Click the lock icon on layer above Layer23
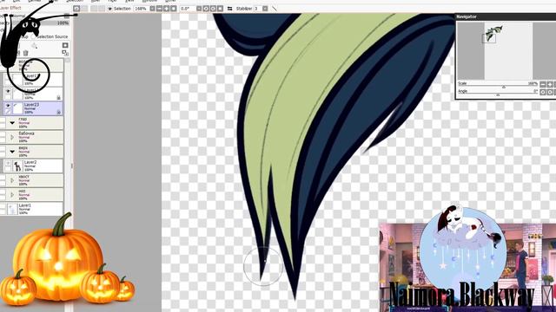 point(59,98)
